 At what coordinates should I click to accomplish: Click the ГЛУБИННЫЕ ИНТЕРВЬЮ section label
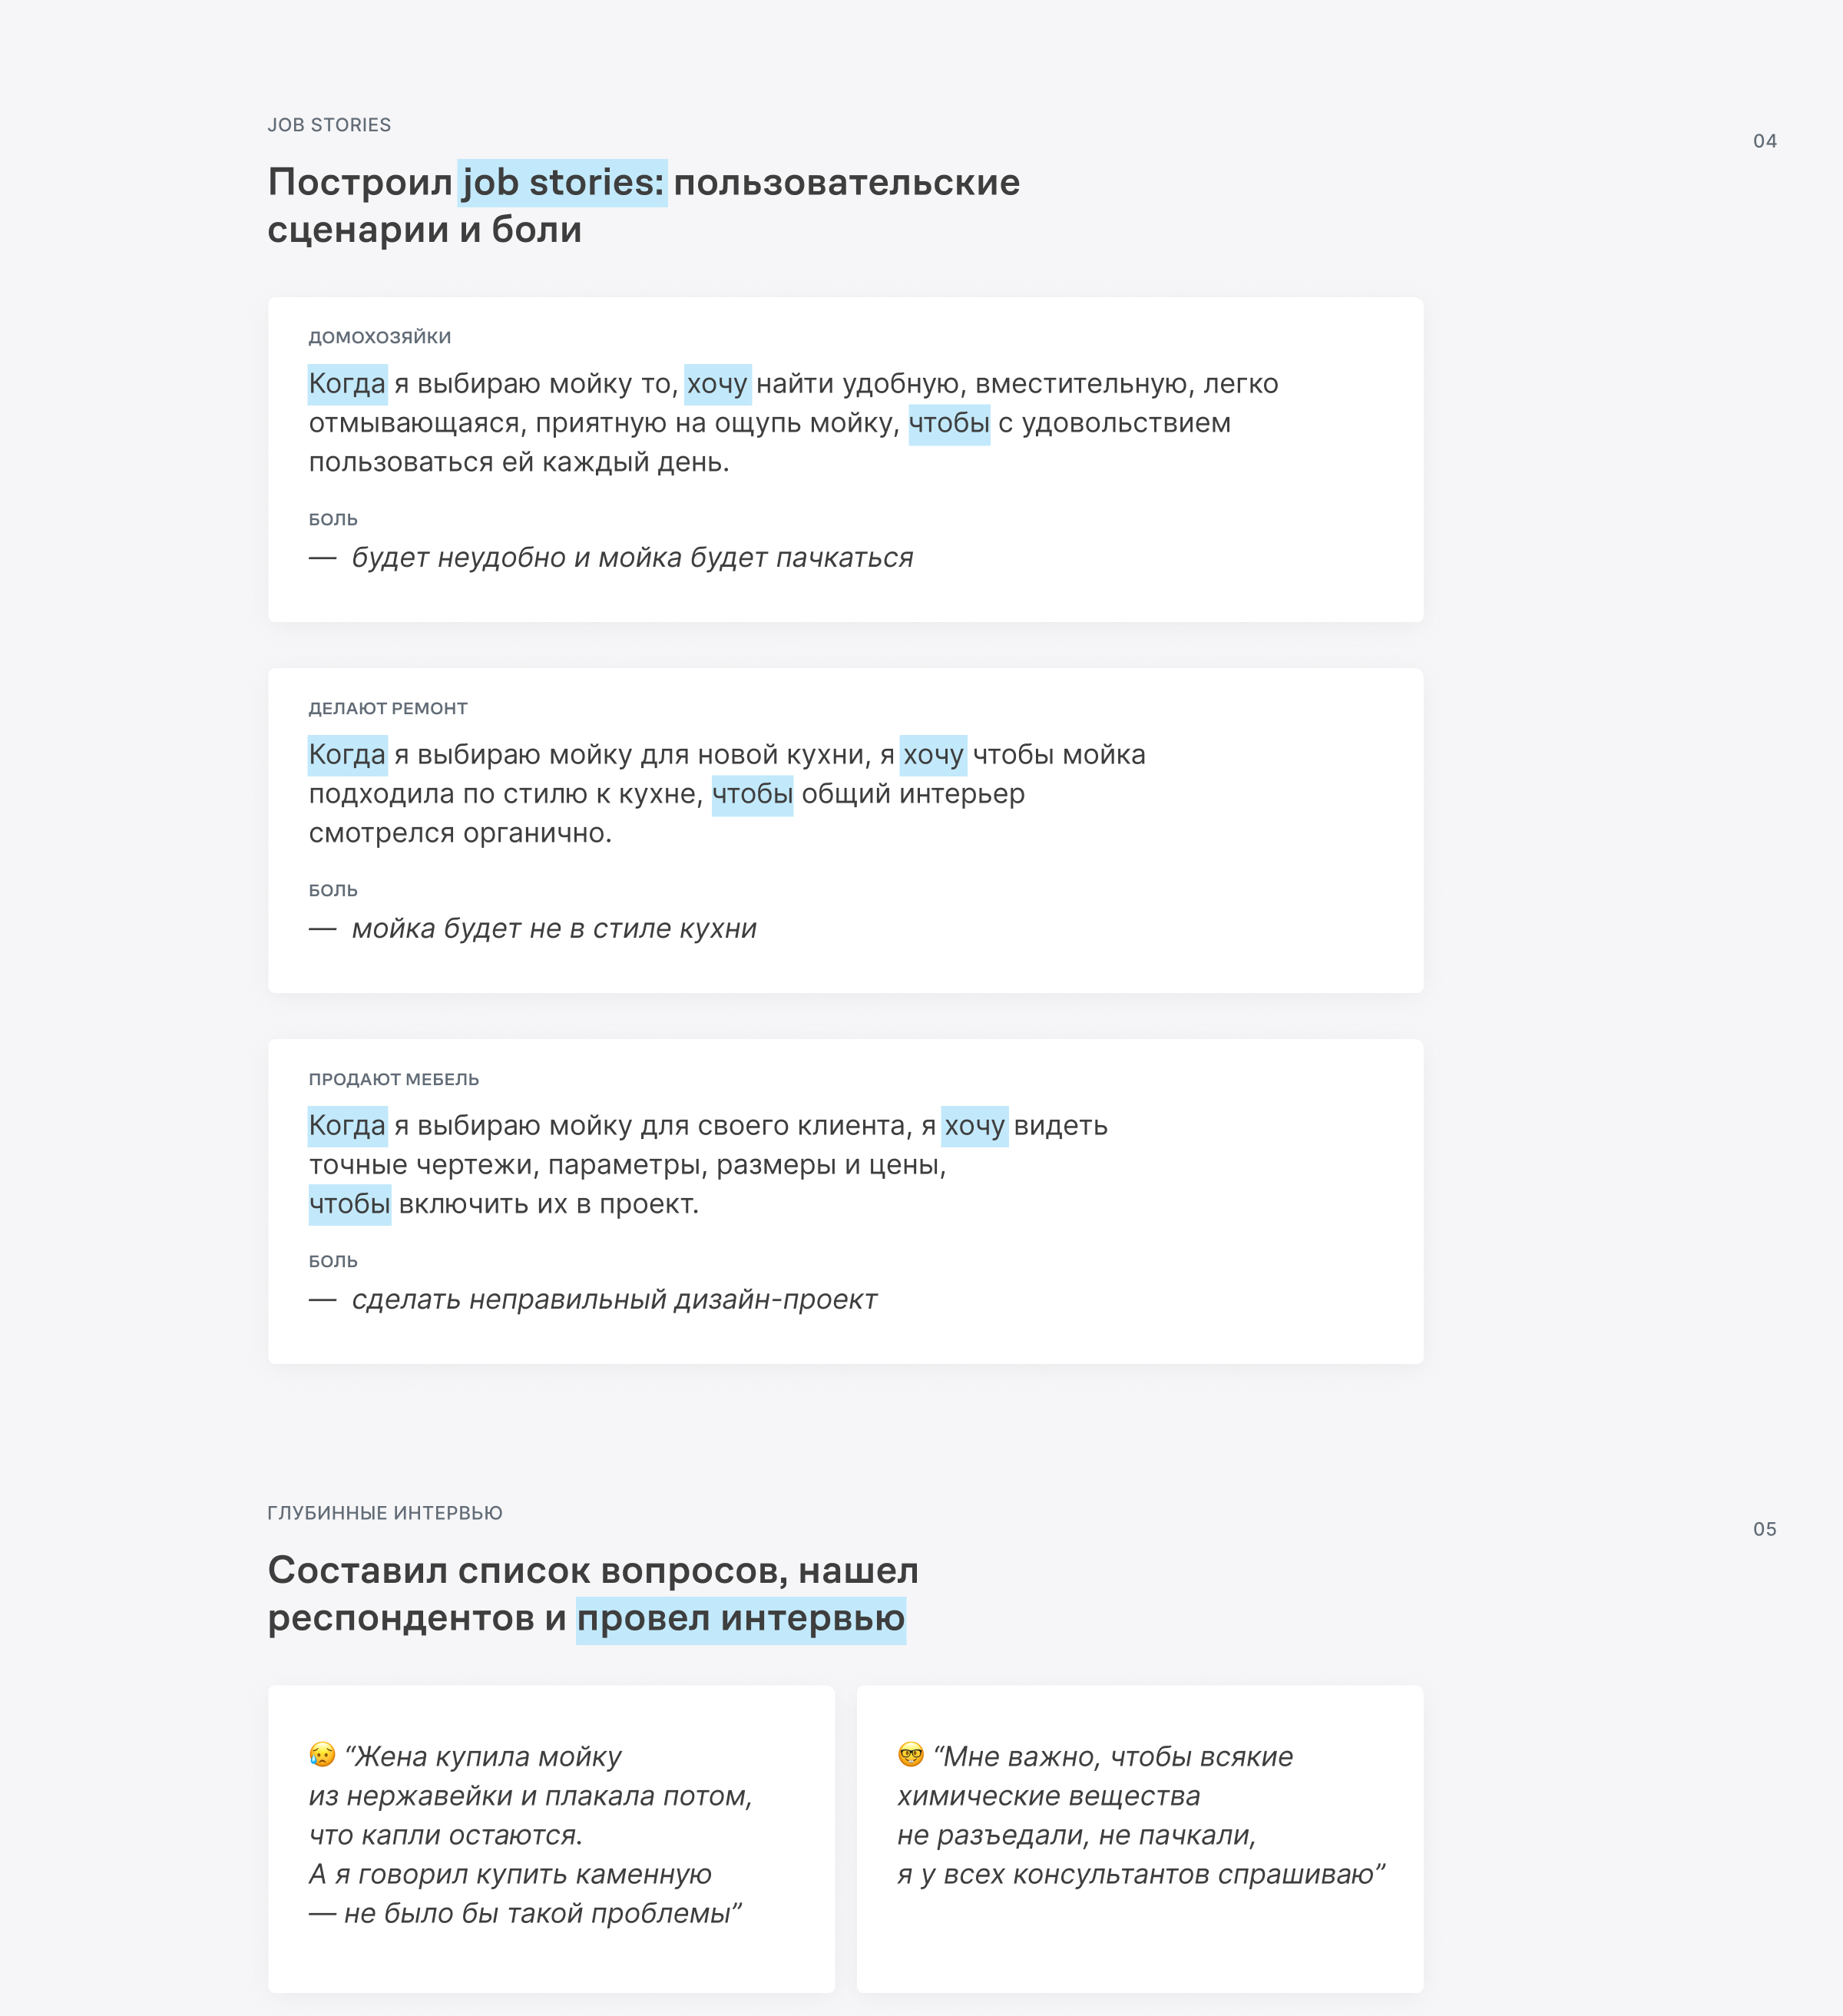tap(385, 1513)
